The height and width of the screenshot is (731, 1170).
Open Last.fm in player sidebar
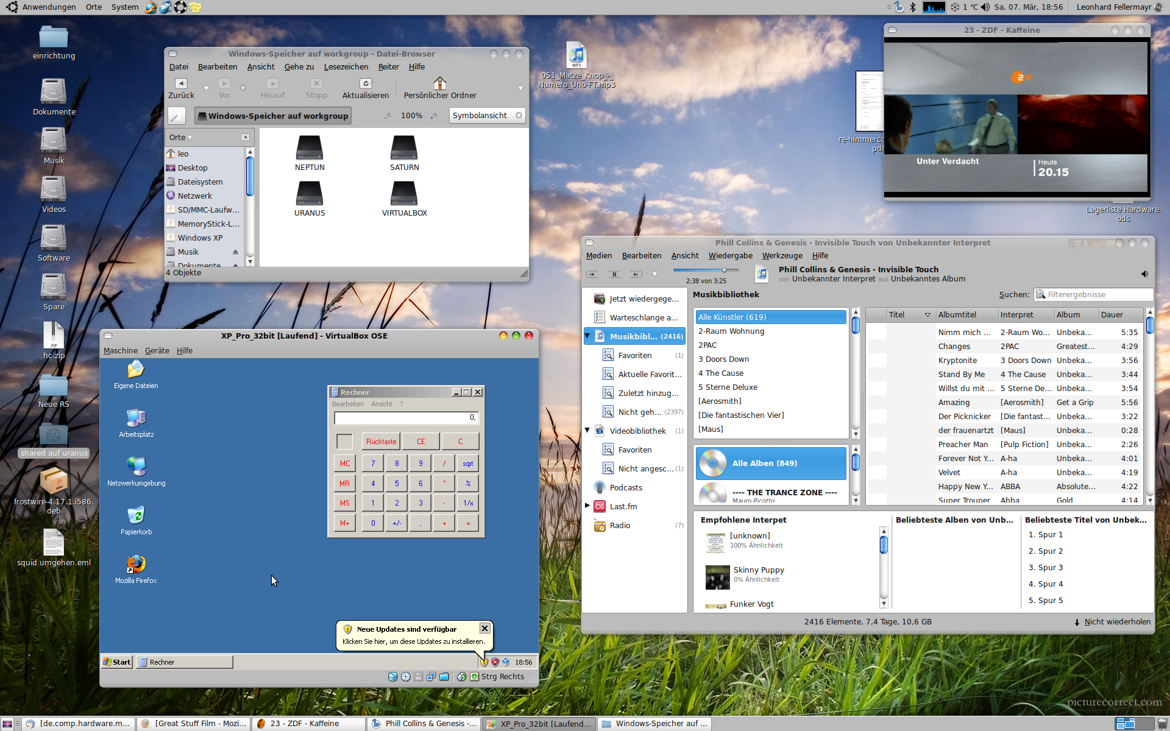(623, 507)
